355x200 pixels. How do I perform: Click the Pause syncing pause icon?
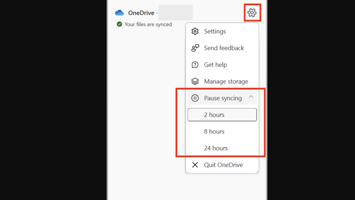click(195, 98)
